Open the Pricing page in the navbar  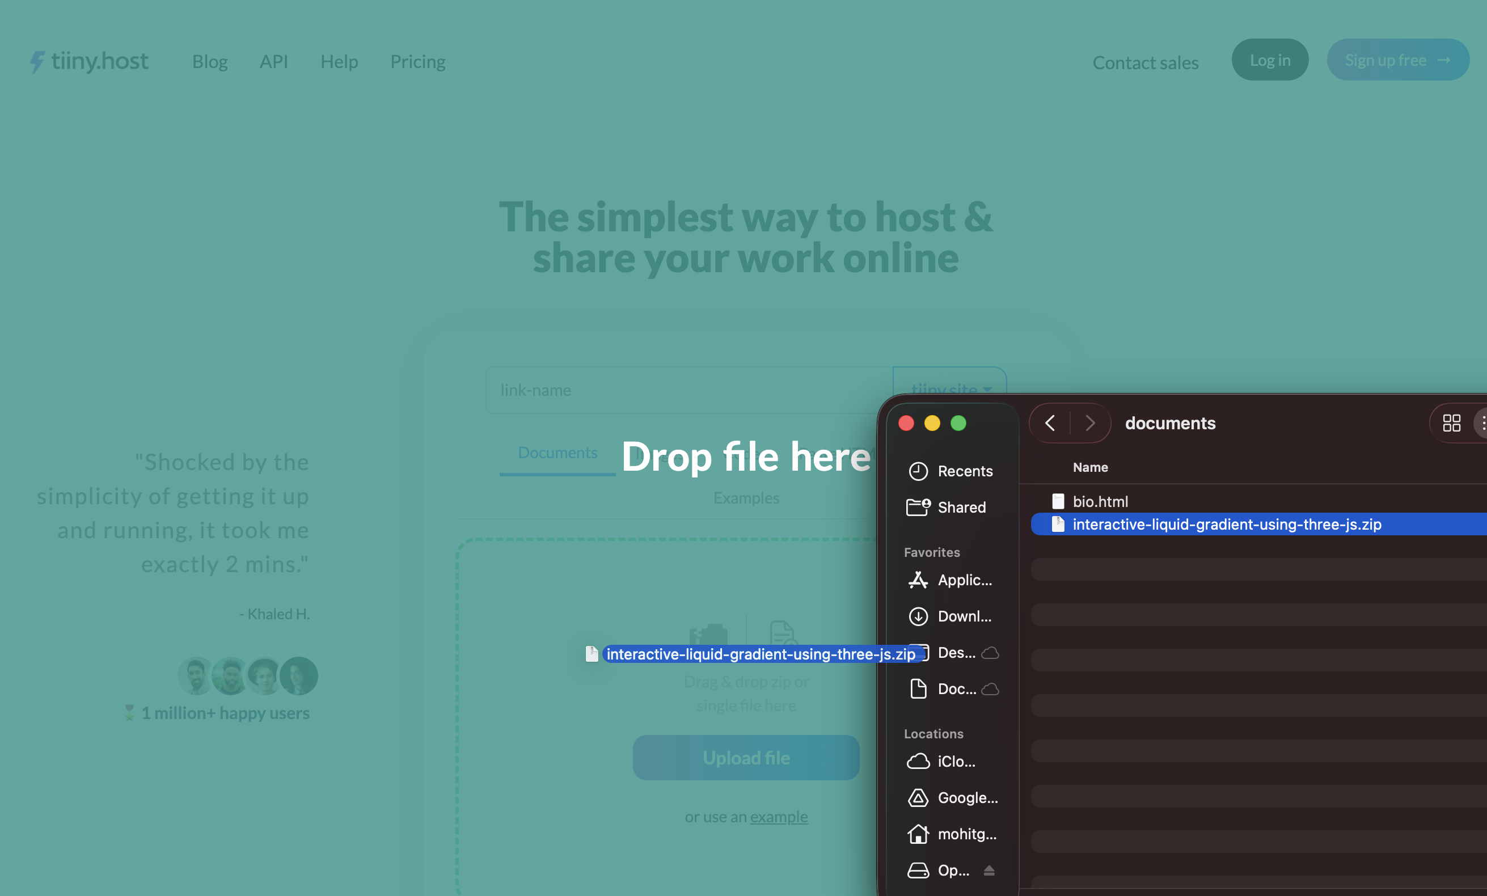(x=417, y=61)
